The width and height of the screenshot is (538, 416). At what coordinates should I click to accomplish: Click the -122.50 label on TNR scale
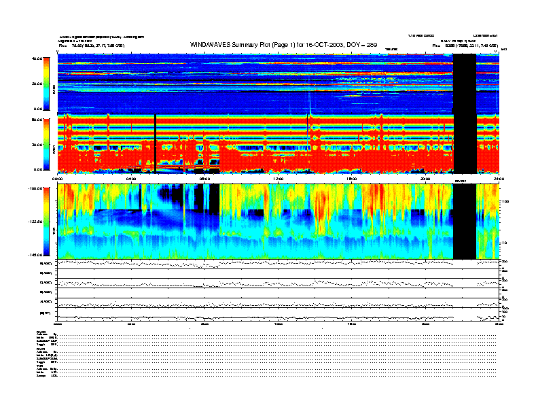[35, 222]
